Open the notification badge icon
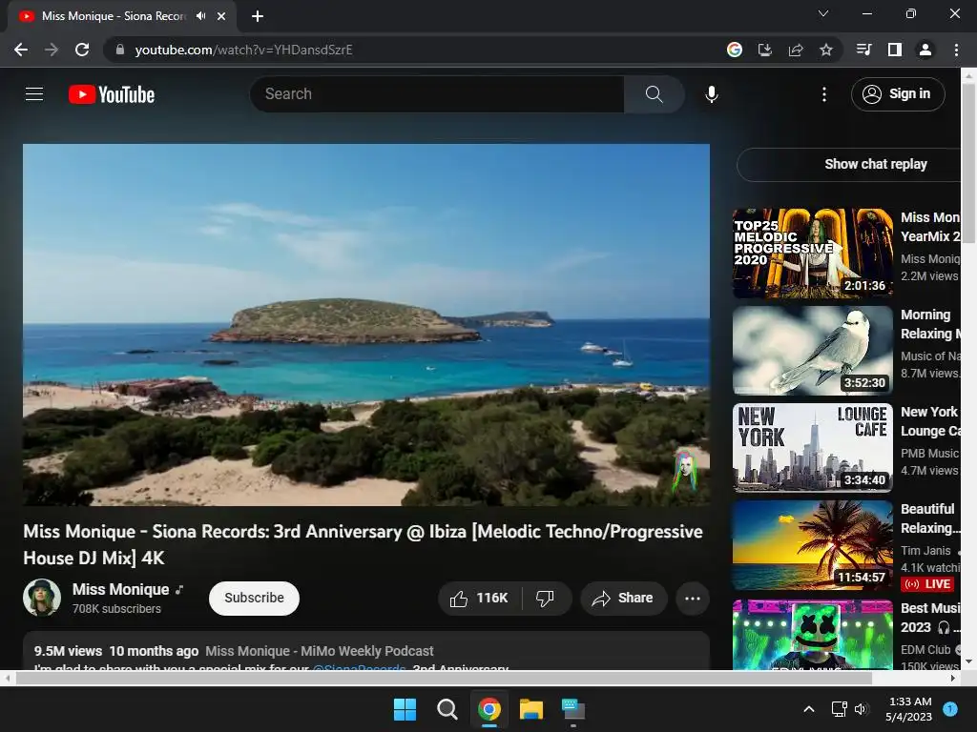 pyautogui.click(x=950, y=709)
